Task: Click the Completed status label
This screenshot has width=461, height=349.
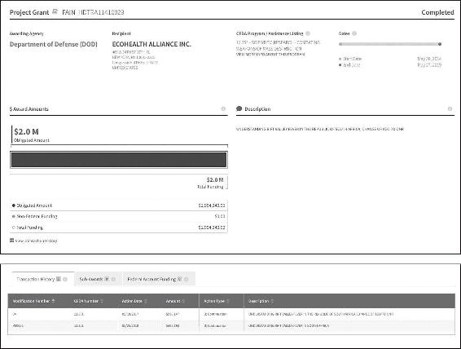Action: click(x=437, y=12)
